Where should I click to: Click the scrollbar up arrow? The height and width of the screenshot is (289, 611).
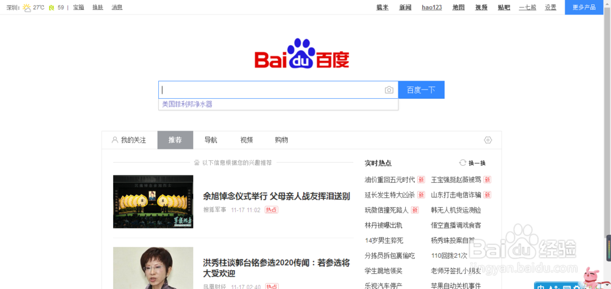pos(607,3)
